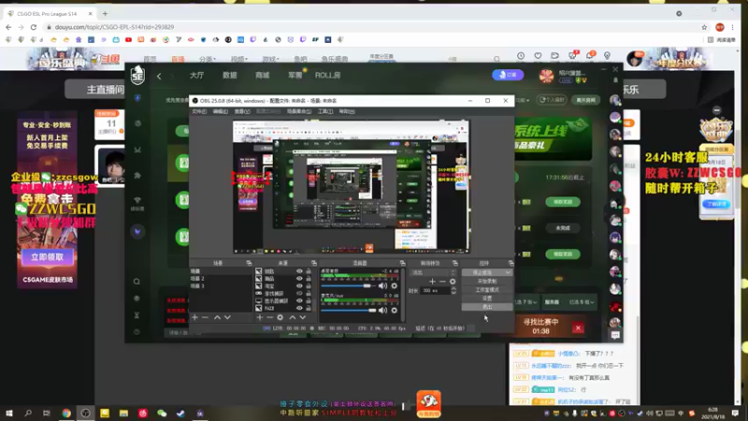Switch to the 数据 tab in 5E

point(229,76)
